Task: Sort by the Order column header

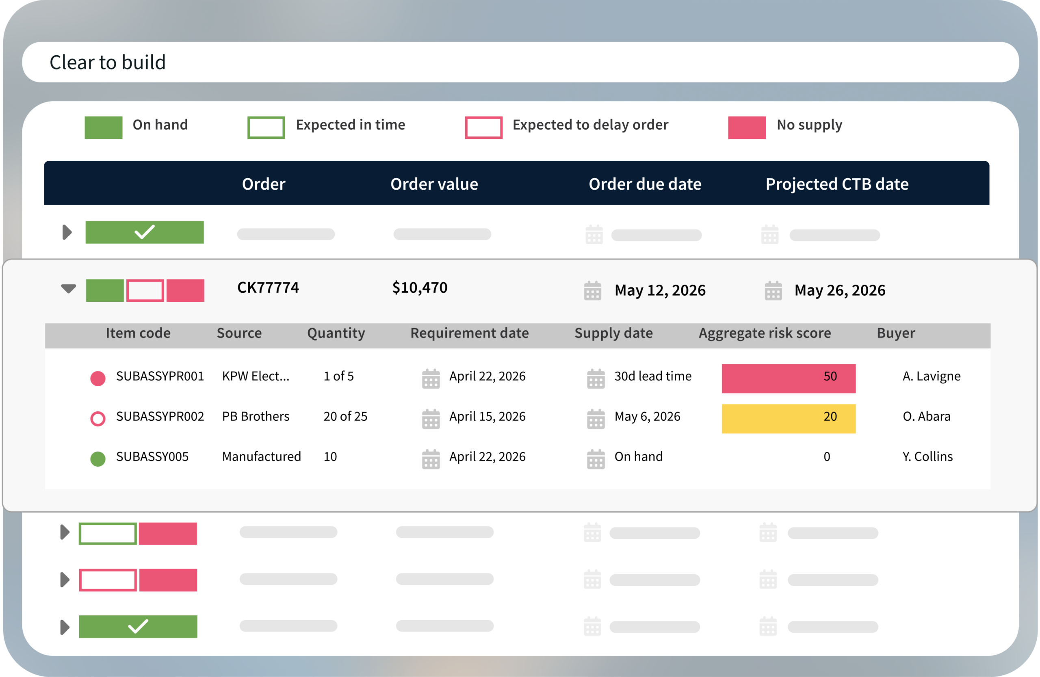Action: click(x=264, y=184)
